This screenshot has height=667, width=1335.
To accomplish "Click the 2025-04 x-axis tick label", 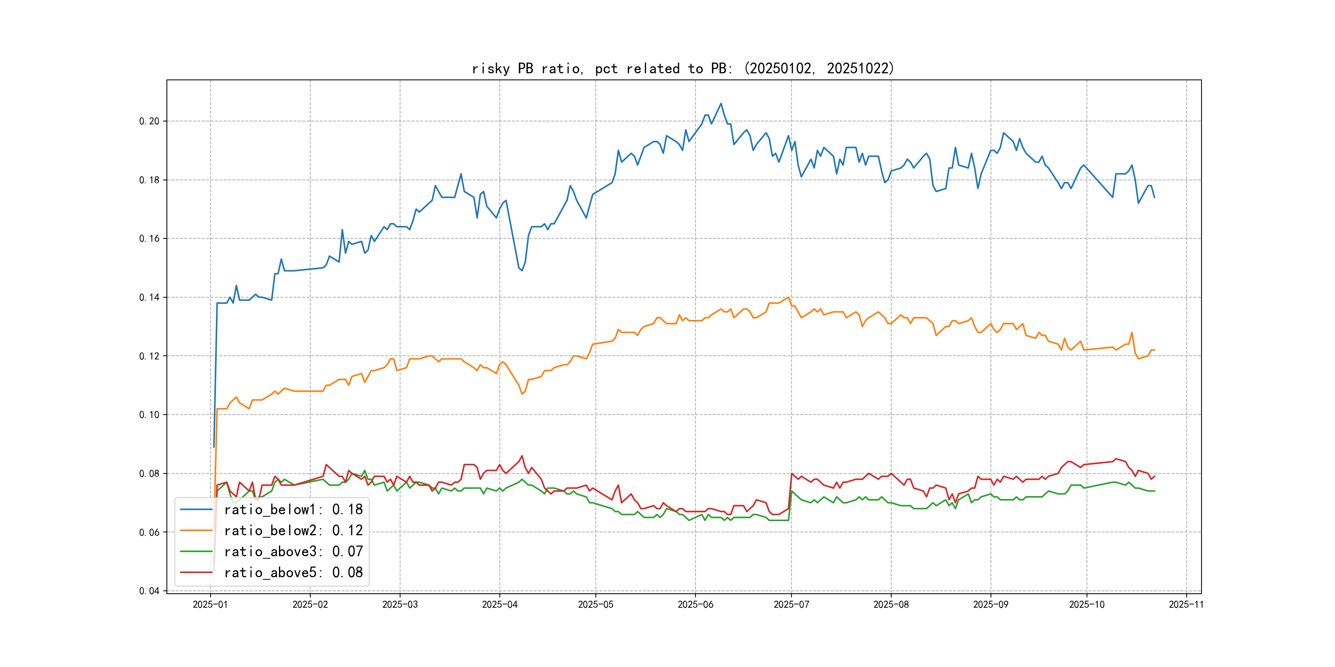I will coord(499,604).
